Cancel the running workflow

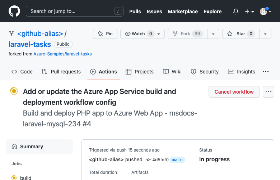[234, 92]
